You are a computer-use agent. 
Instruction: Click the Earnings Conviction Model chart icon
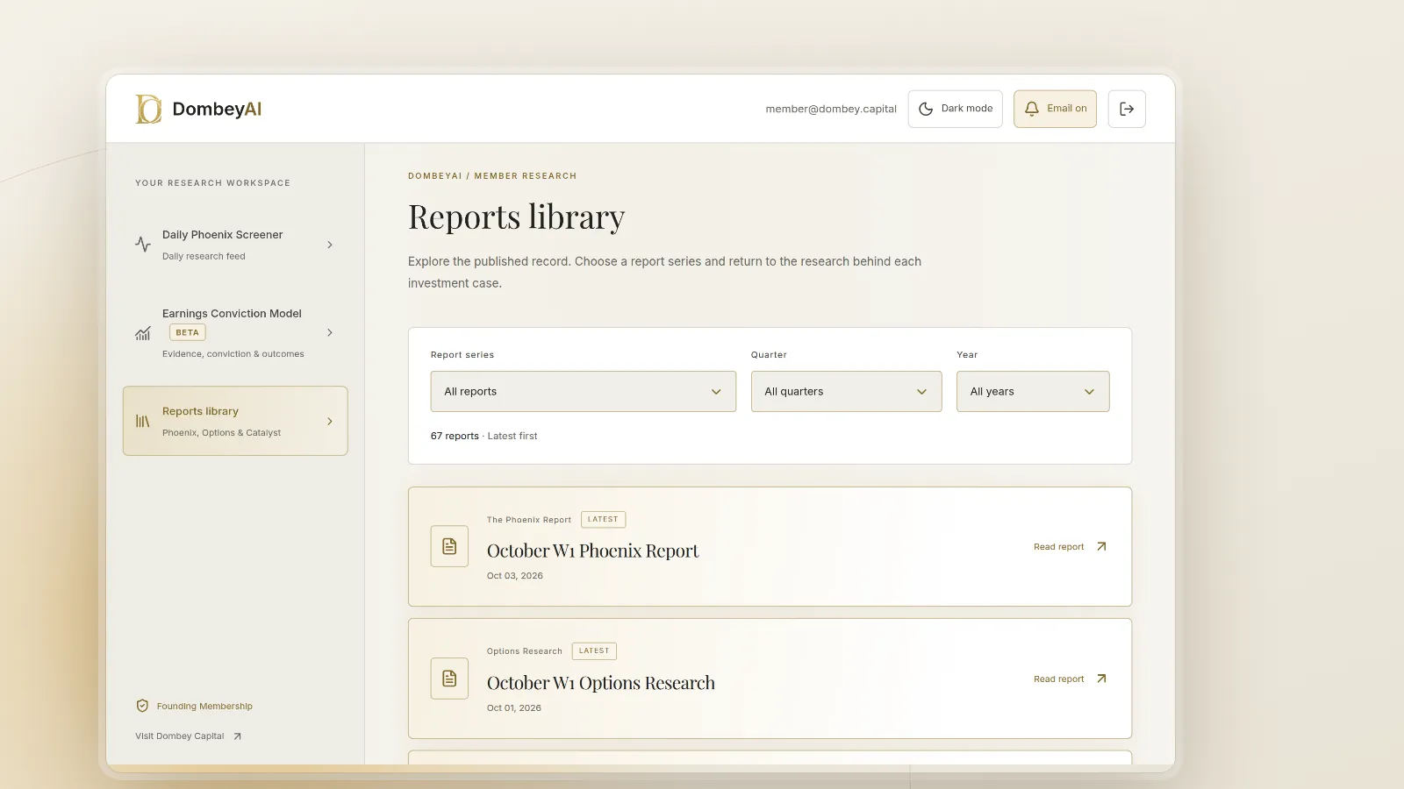(143, 333)
